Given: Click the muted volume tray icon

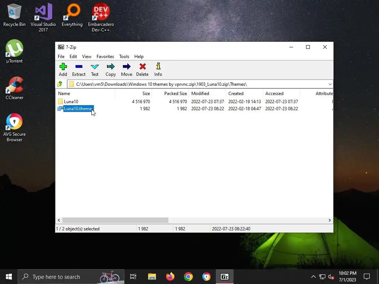Looking at the screenshot, I should tap(331, 277).
